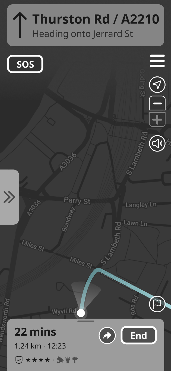171x371 pixels.
Task: Tap the straight-ahead arrow in banner
Action: point(20,25)
